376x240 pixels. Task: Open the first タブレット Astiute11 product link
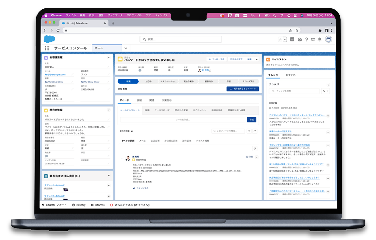click(55, 185)
